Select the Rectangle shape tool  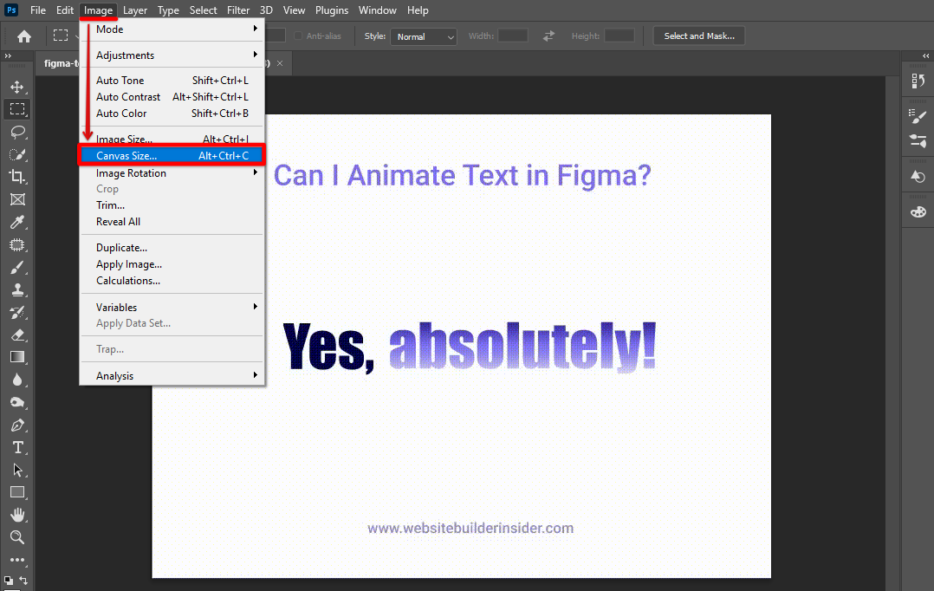tap(17, 493)
